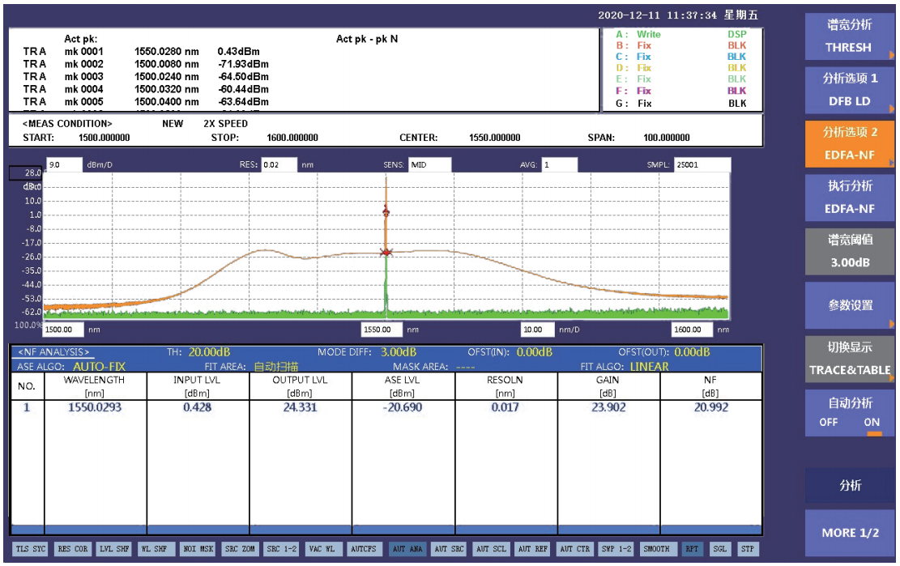The height and width of the screenshot is (566, 900).
Task: Click the 1600.00 nm stop wavelength field
Action: pos(693,330)
